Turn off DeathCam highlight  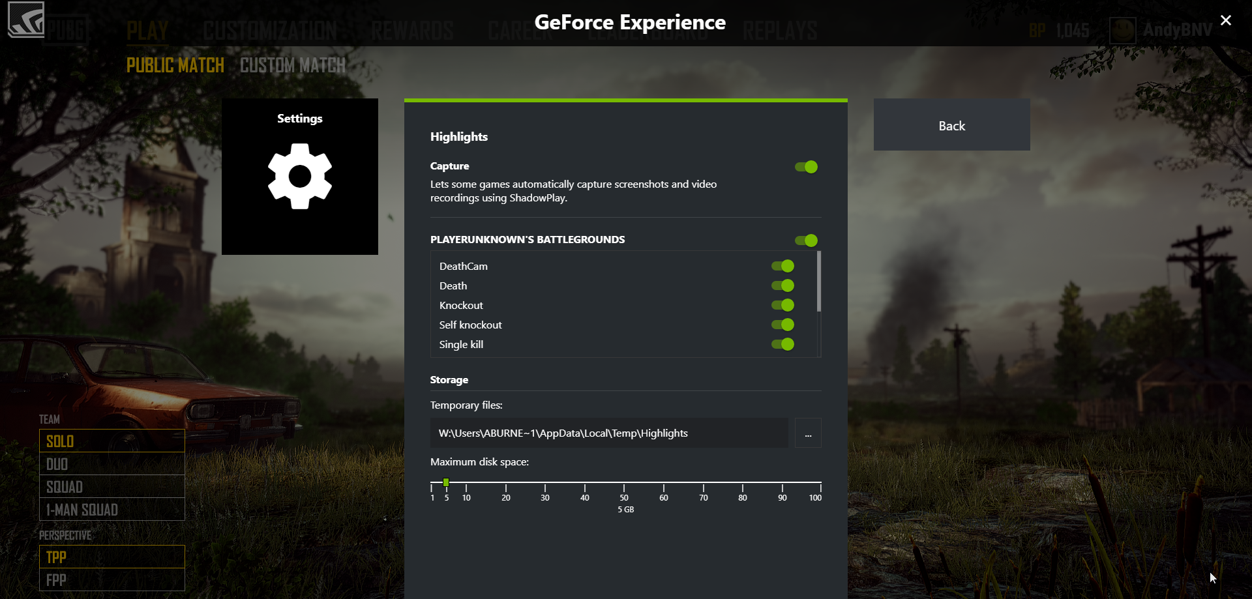(782, 266)
